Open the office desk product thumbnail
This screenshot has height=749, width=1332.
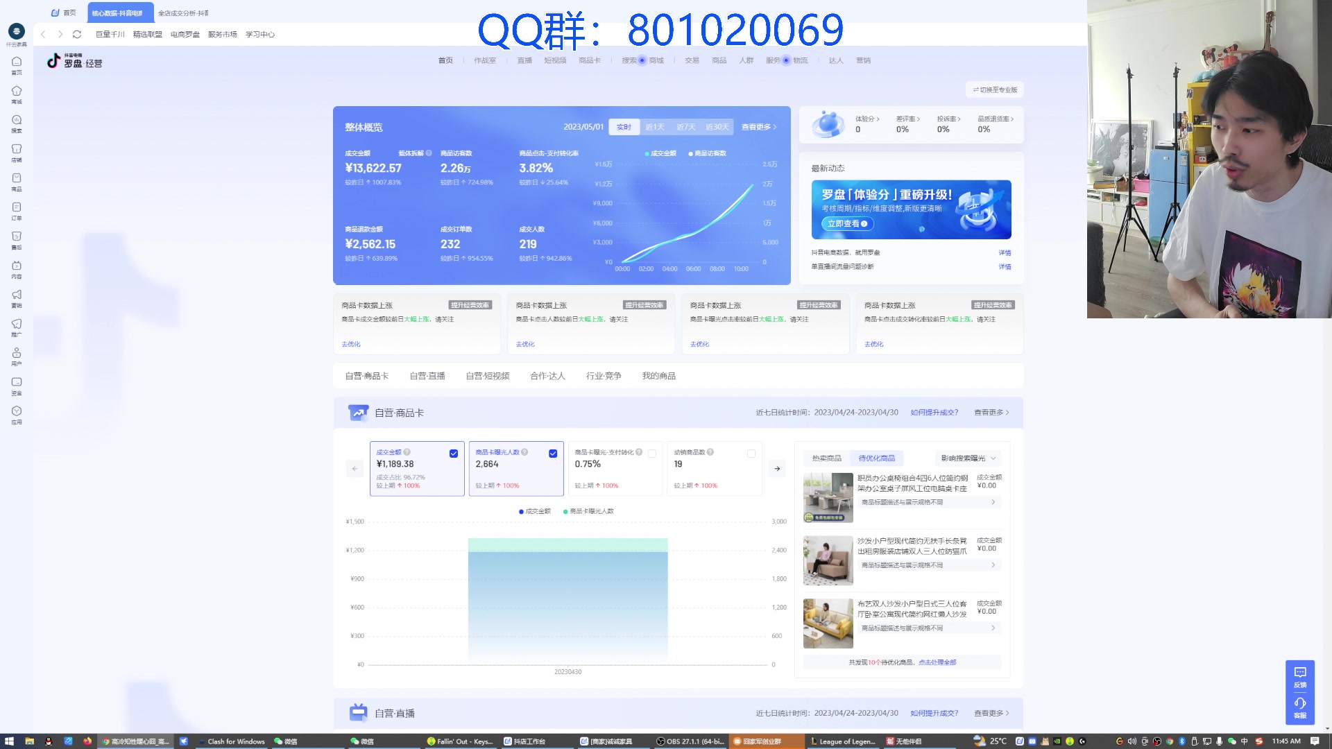click(x=828, y=497)
